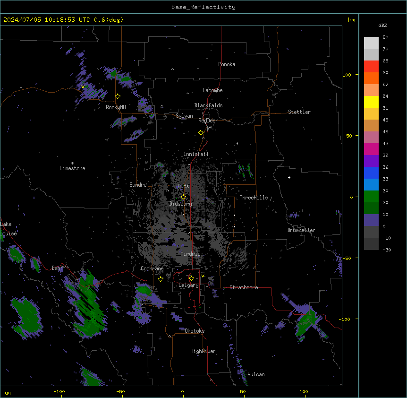Screen dimensions: 407x398
Task: Select the yellow diamond marker between Olds and Didsbury
Action: 183,197
